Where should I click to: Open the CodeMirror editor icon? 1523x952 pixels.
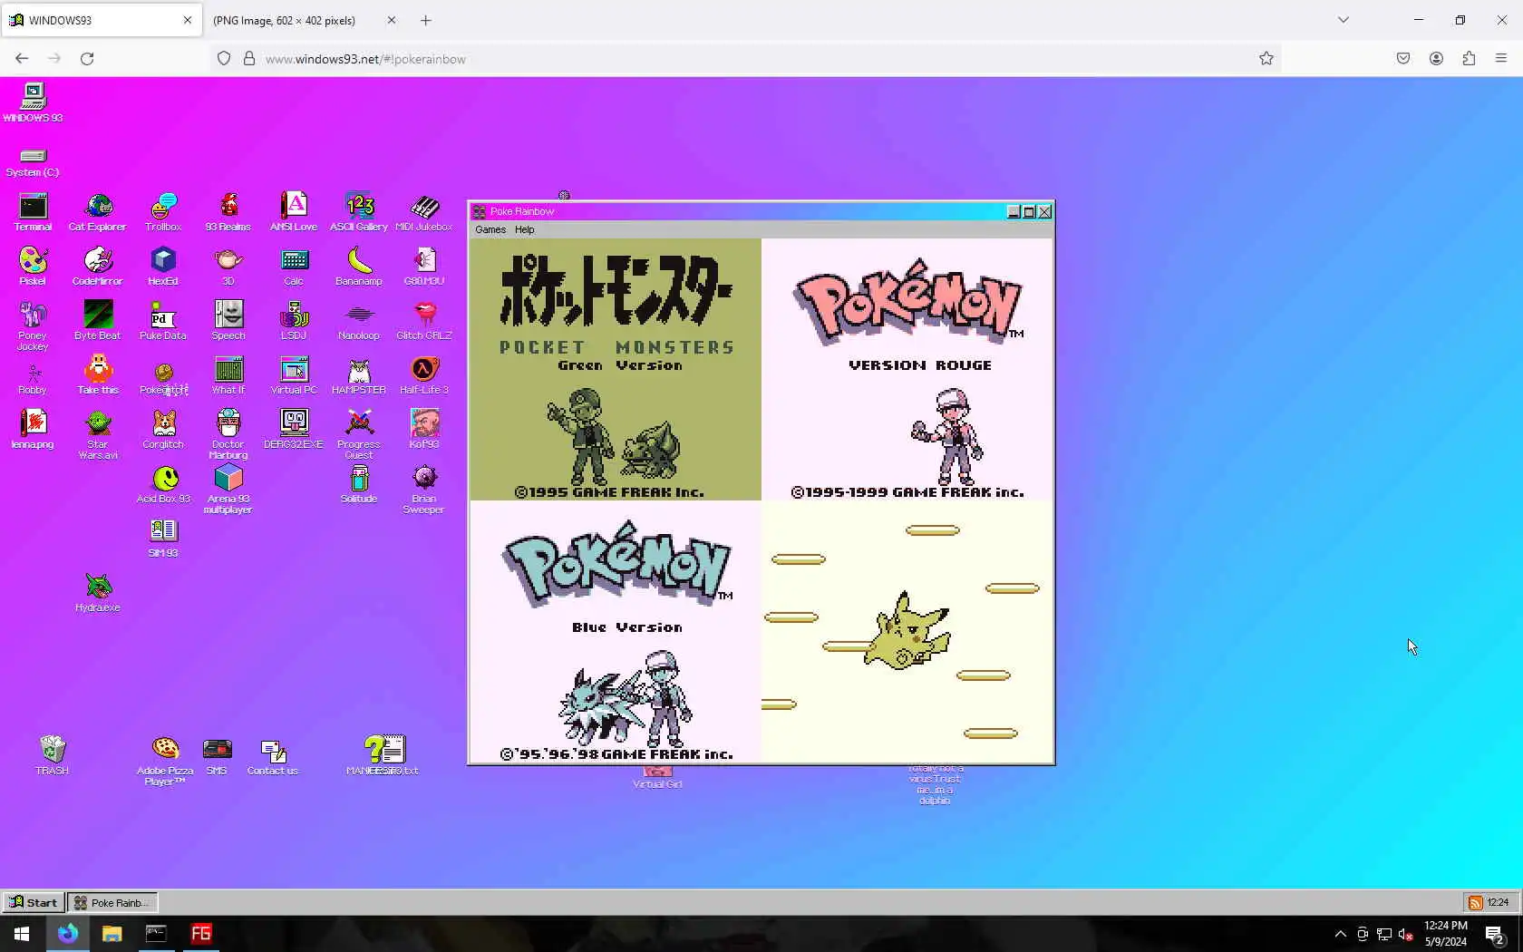(x=98, y=267)
